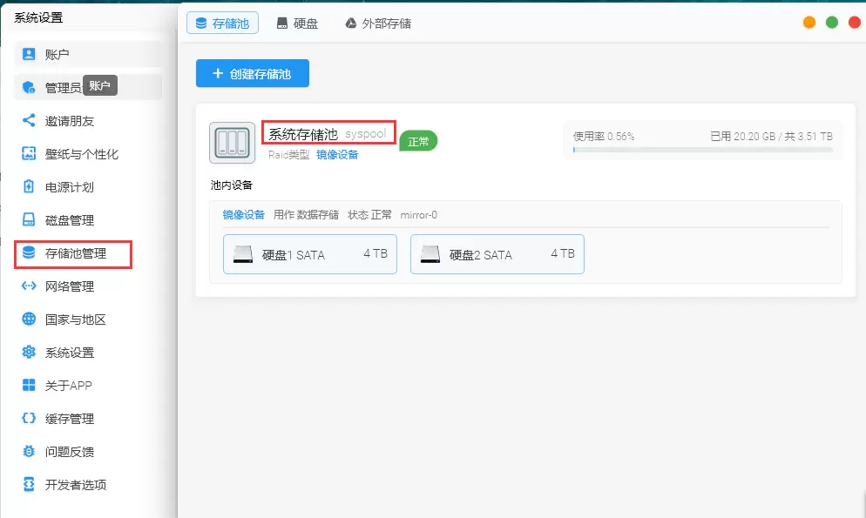Screen dimensions: 866x518
Task: Click the 系统存储池 syspool title
Action: coord(327,134)
